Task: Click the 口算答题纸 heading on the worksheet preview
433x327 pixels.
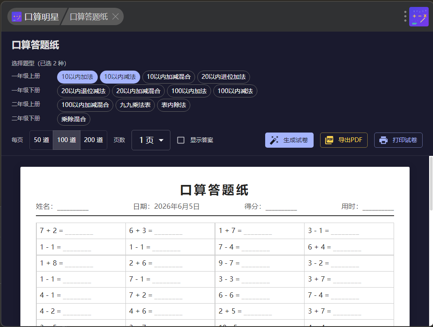Action: [x=215, y=190]
